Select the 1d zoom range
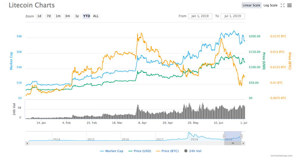 tap(39, 16)
